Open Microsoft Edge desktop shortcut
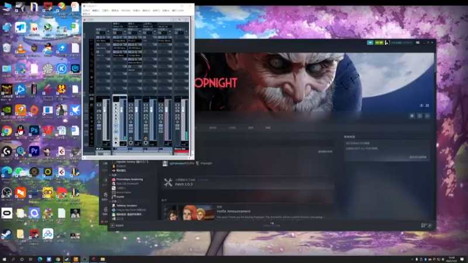The image size is (468, 263). [x=6, y=172]
